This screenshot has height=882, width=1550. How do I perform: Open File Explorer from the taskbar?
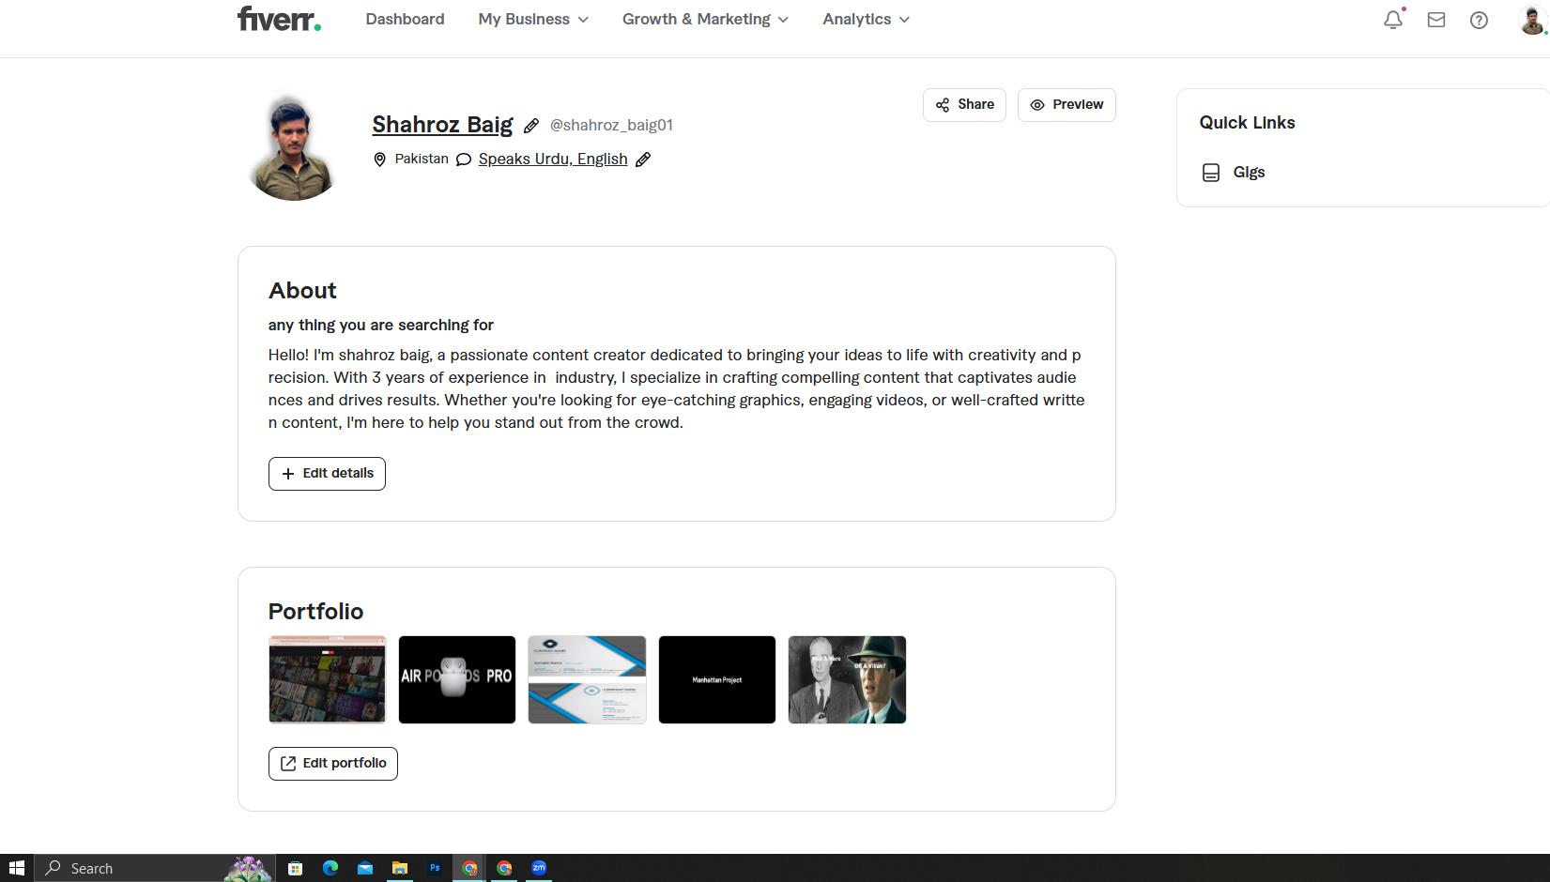[400, 868]
